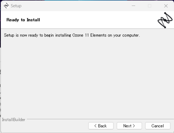
Task: Click the right chevron on the Next button
Action: (x=134, y=126)
